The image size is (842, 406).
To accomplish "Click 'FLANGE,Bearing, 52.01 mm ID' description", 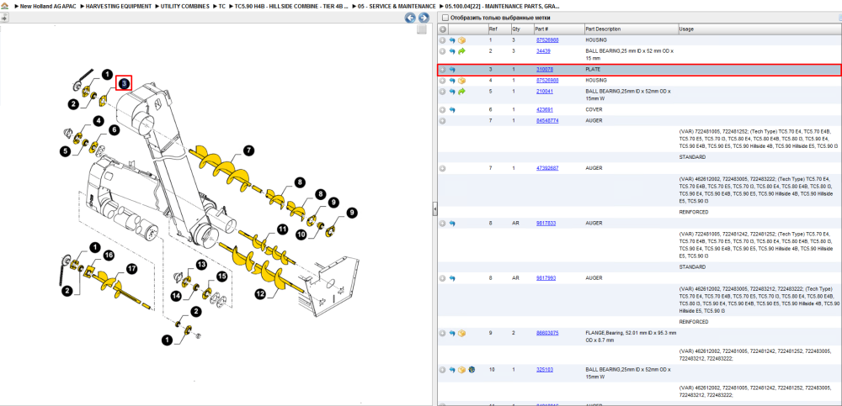I will 631,336.
